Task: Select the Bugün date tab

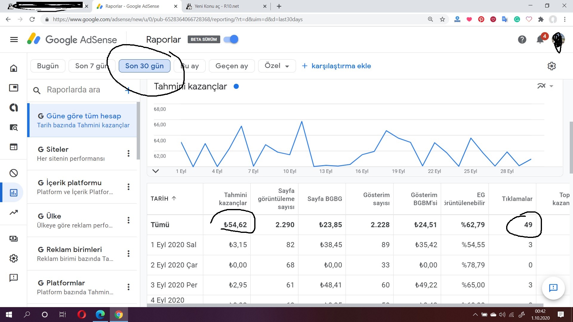Action: tap(48, 66)
